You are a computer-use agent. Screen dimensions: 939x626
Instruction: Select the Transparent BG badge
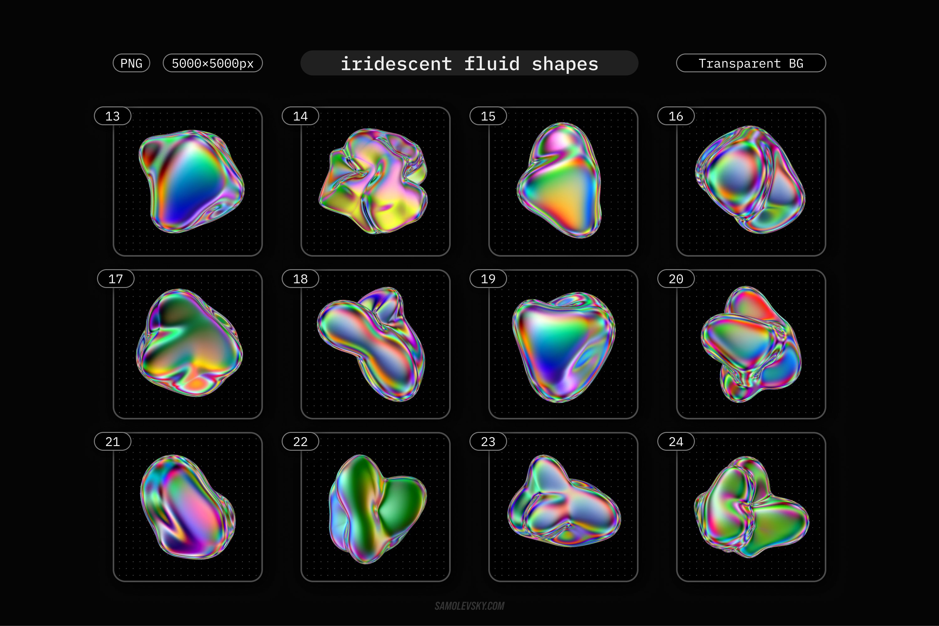point(751,63)
